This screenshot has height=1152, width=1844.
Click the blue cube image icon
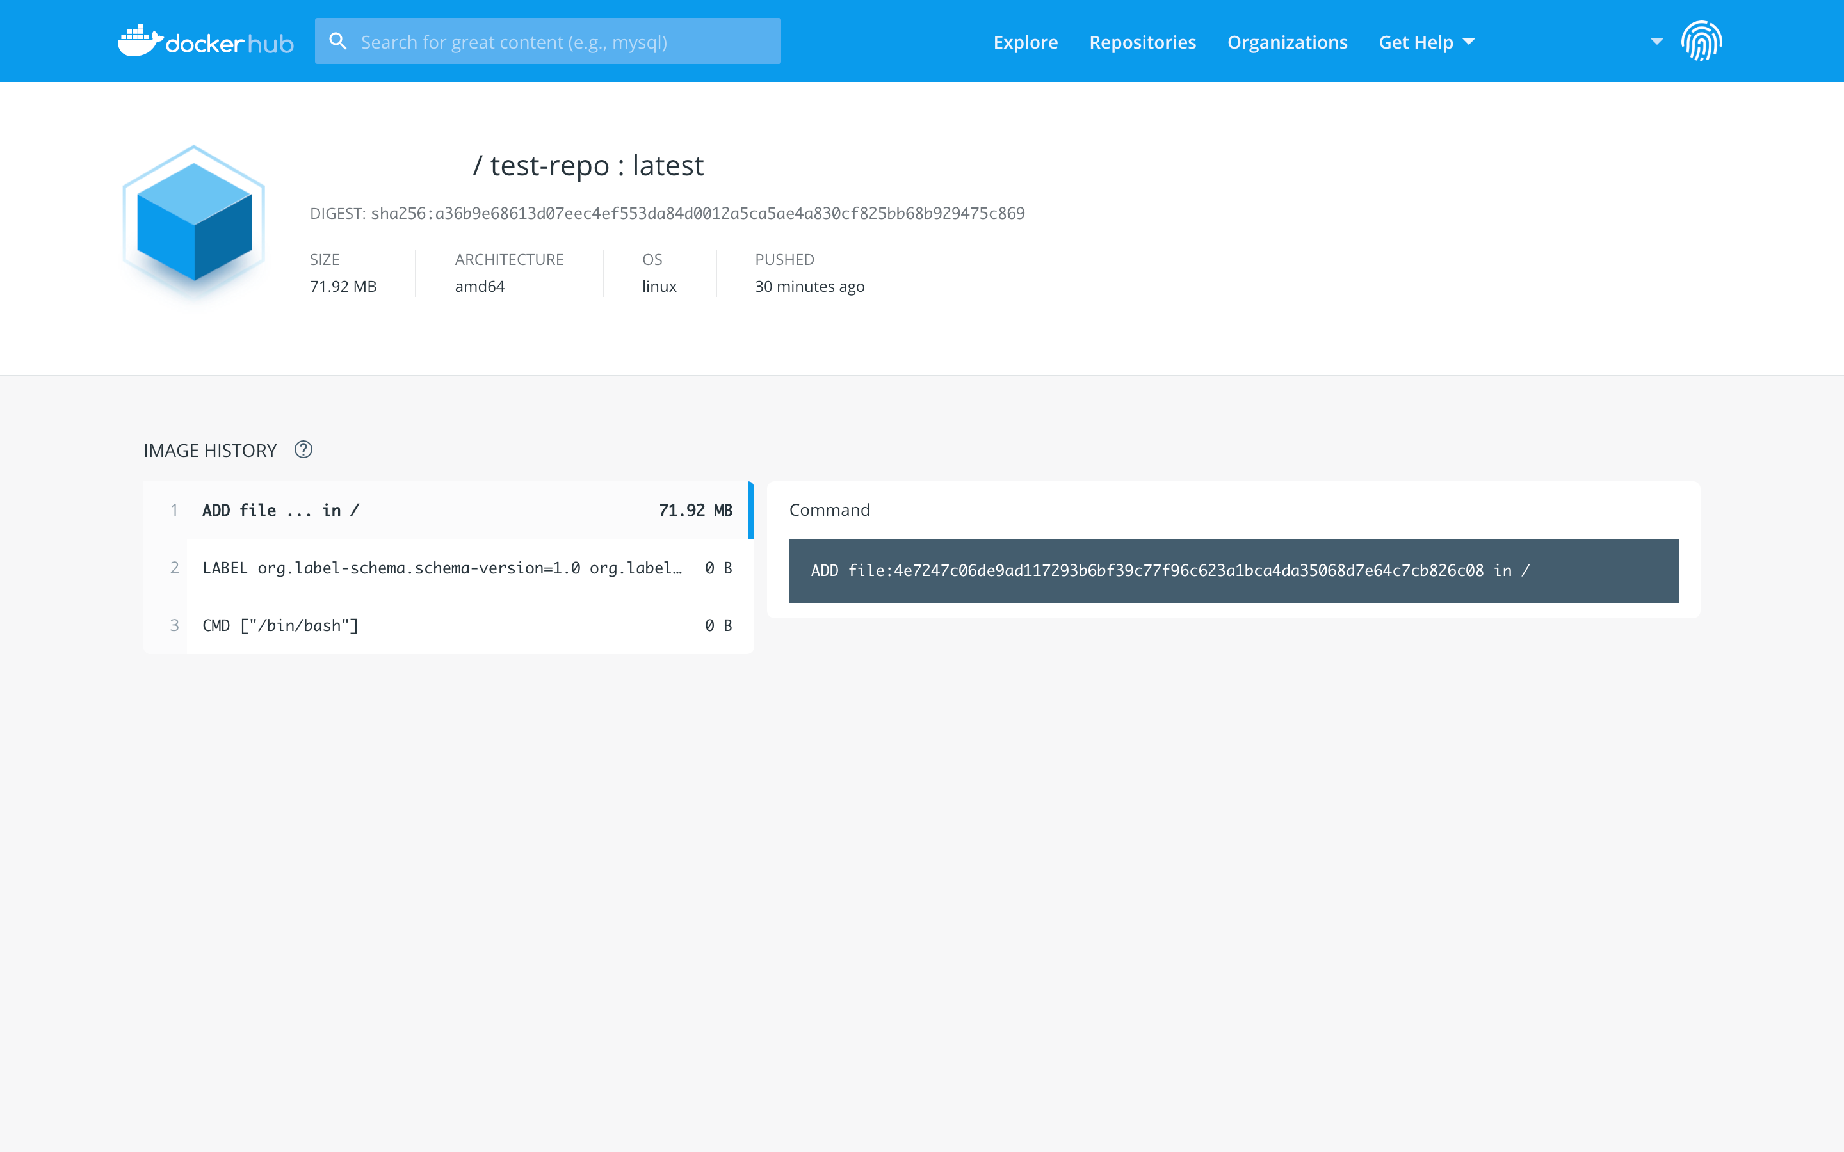(x=194, y=221)
